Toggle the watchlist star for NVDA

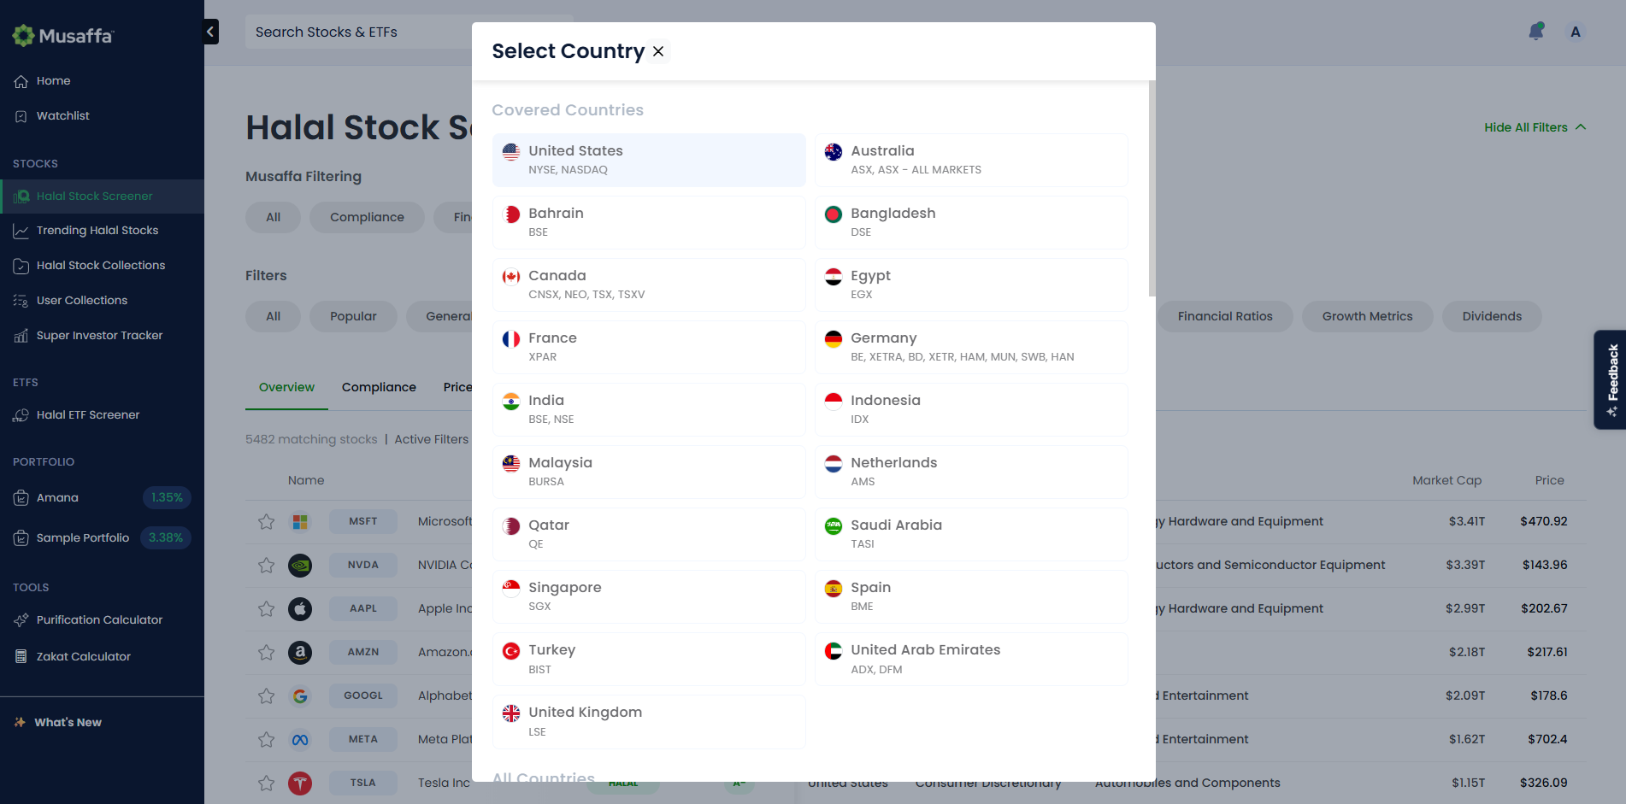point(267,565)
